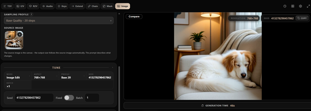311x111 pixels.
Task: Select the Audio mode tab
Action: [47, 6]
